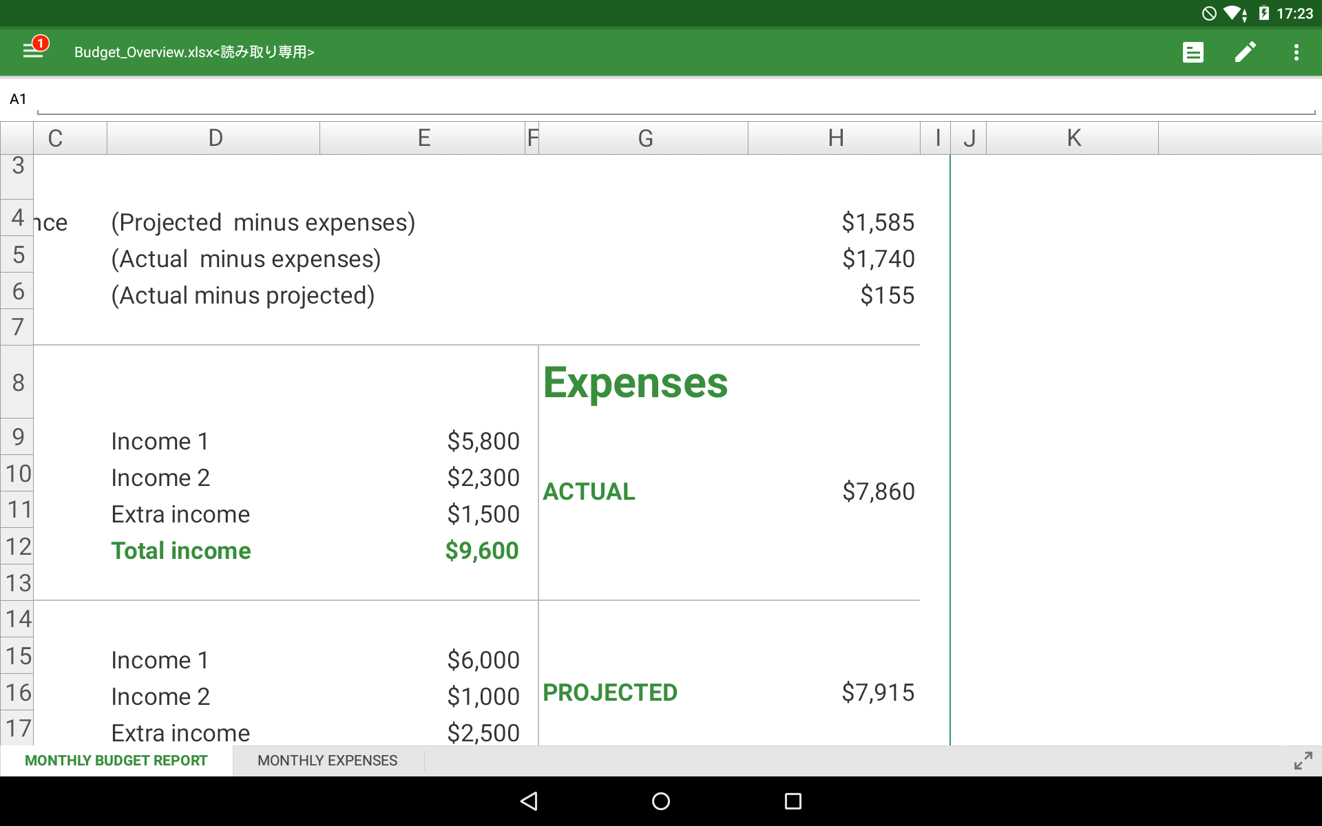The height and width of the screenshot is (826, 1322).
Task: Select the $1,500 Extra income cell
Action: 483,514
